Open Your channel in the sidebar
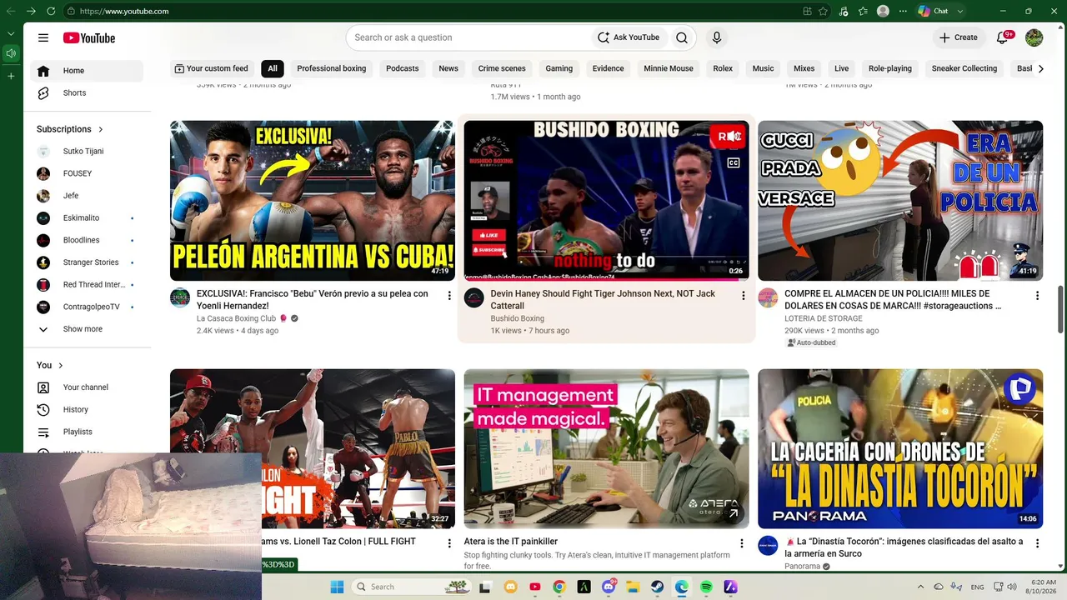Screen dimensions: 1067x600 click(87, 387)
